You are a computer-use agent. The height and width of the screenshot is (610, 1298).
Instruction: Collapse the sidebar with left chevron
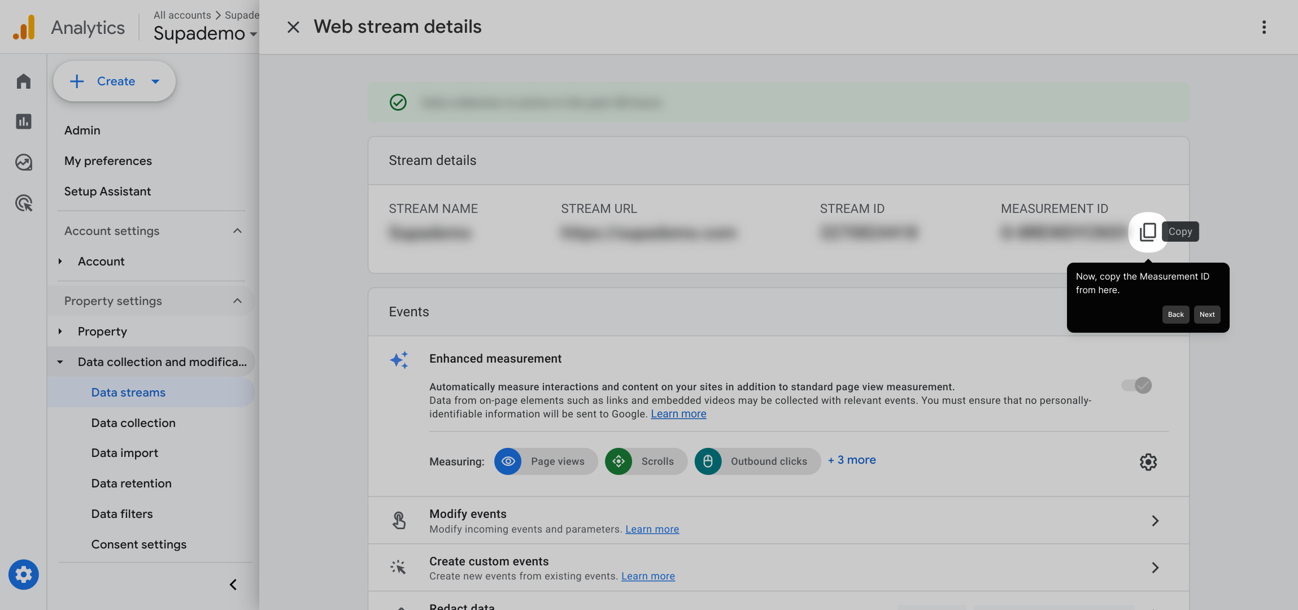click(233, 585)
